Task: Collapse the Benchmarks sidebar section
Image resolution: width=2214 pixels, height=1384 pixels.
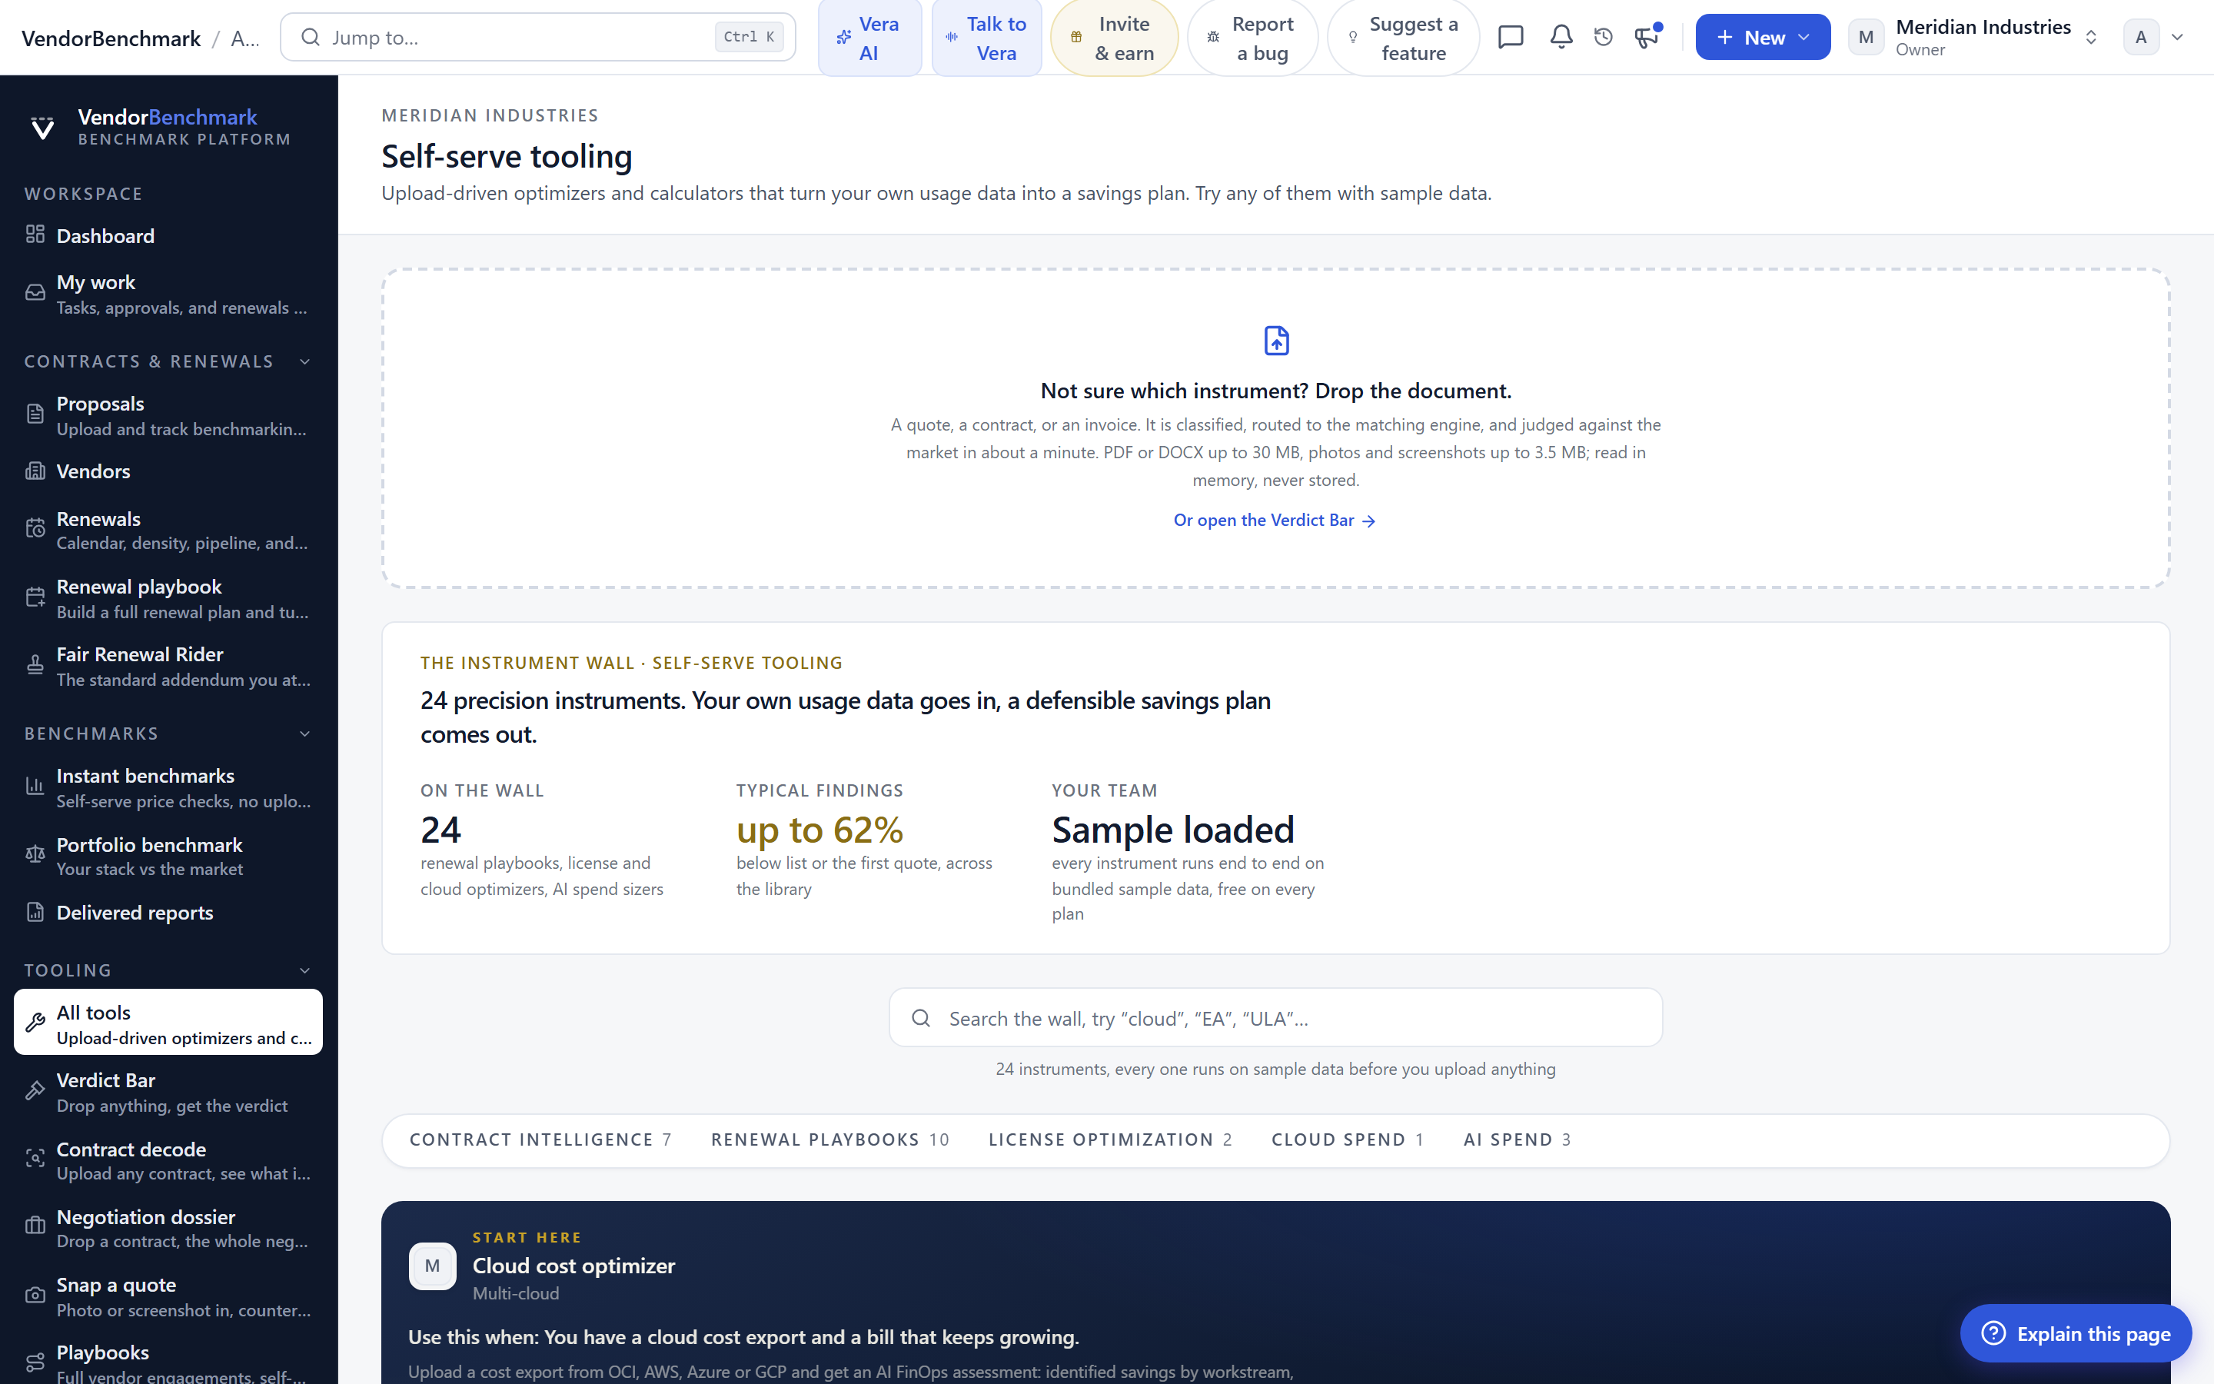Action: [x=304, y=734]
